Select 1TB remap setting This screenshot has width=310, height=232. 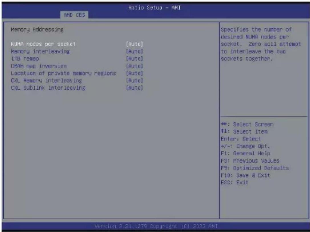pyautogui.click(x=25, y=59)
